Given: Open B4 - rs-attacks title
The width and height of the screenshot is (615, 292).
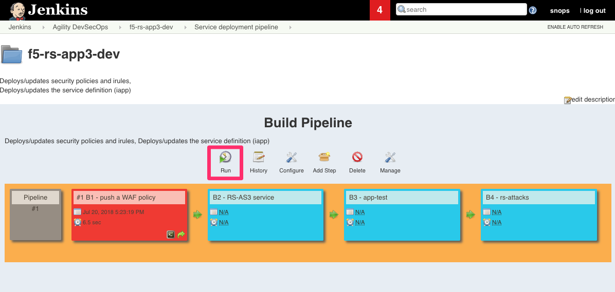Looking at the screenshot, I should click(x=507, y=197).
